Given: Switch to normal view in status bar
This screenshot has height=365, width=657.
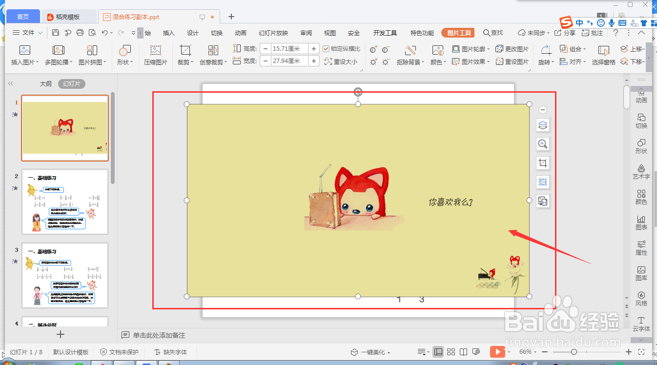Looking at the screenshot, I should tap(438, 352).
